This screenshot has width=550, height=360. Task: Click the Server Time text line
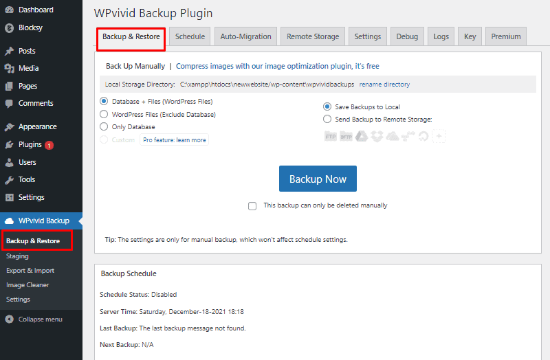(x=171, y=312)
